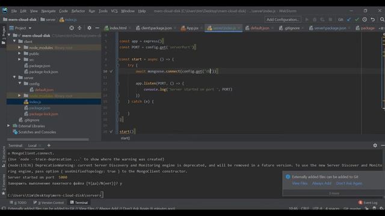Collapse the server folder
Viewport: 385px width, 216px height.
(14, 77)
